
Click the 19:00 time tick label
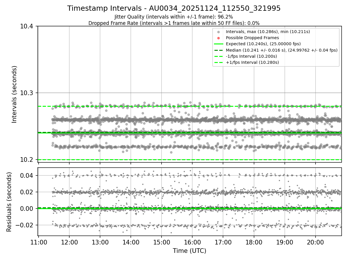click(x=285, y=242)
